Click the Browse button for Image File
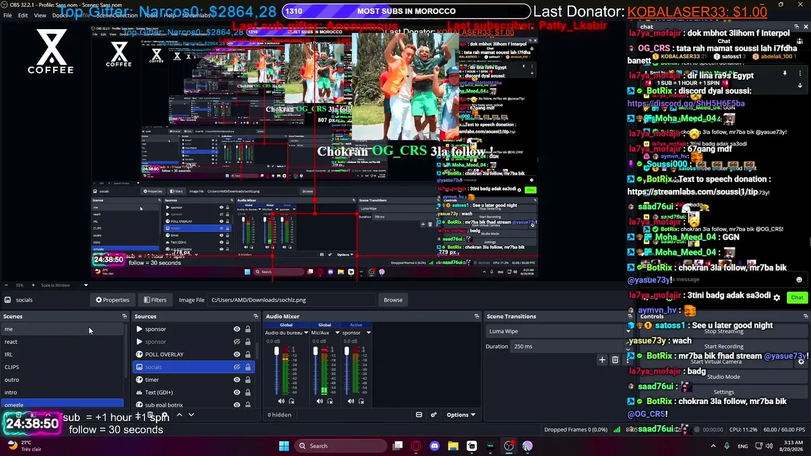The image size is (811, 456). point(393,300)
